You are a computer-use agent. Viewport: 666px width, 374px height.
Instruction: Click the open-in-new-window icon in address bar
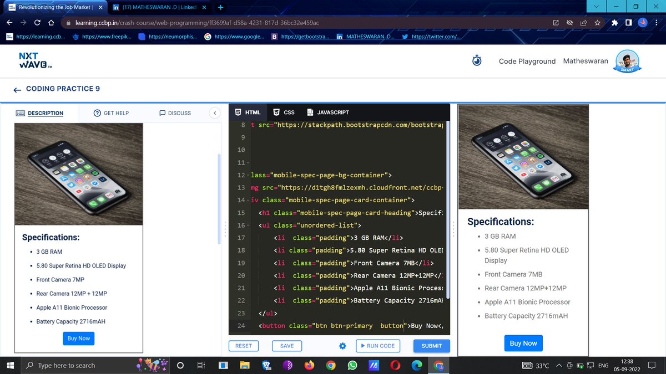[x=556, y=23]
